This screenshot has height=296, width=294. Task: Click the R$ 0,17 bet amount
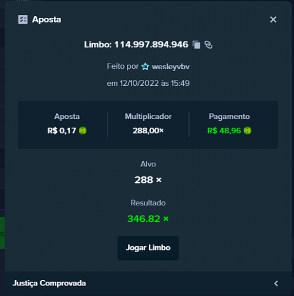pos(62,131)
